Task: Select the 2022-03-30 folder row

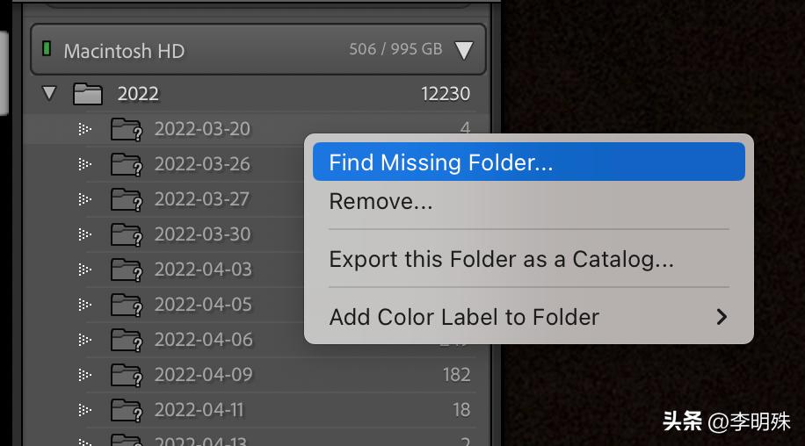Action: pyautogui.click(x=202, y=234)
